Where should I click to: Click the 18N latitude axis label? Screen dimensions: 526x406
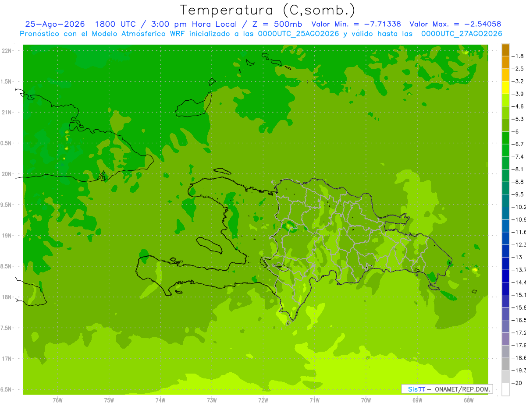[x=6, y=297]
